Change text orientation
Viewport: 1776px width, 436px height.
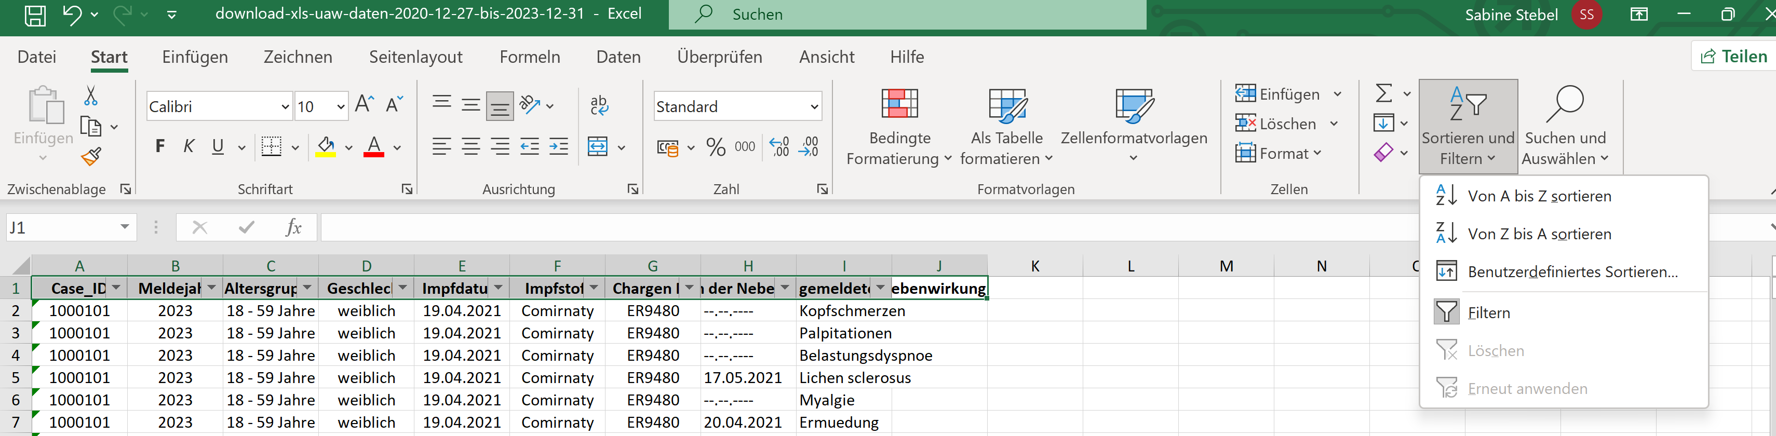coord(530,105)
